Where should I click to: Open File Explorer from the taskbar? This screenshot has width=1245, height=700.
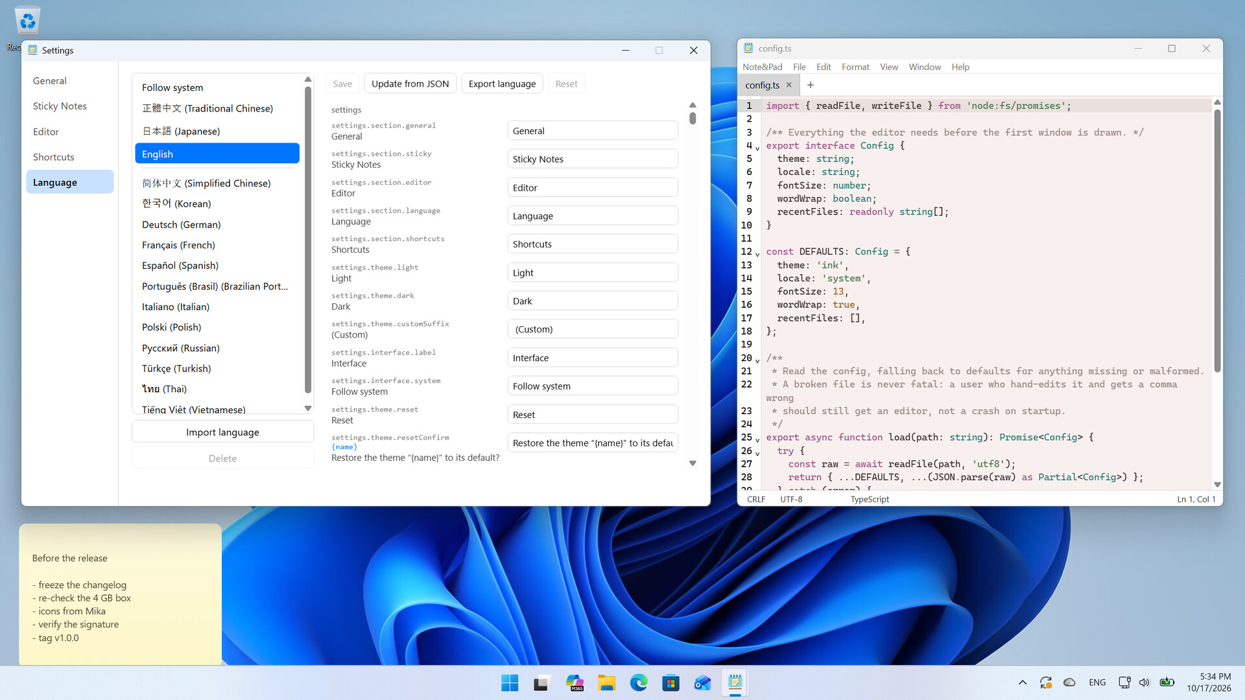point(606,682)
